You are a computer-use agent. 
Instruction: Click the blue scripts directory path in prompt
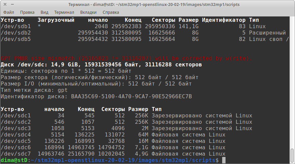tap(123, 160)
